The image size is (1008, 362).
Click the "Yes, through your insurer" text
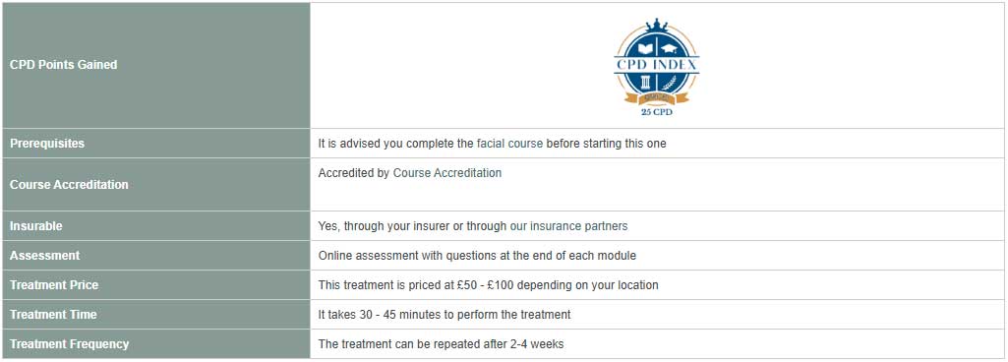pos(380,226)
